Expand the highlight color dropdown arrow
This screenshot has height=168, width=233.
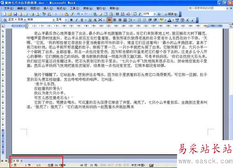click(165, 20)
